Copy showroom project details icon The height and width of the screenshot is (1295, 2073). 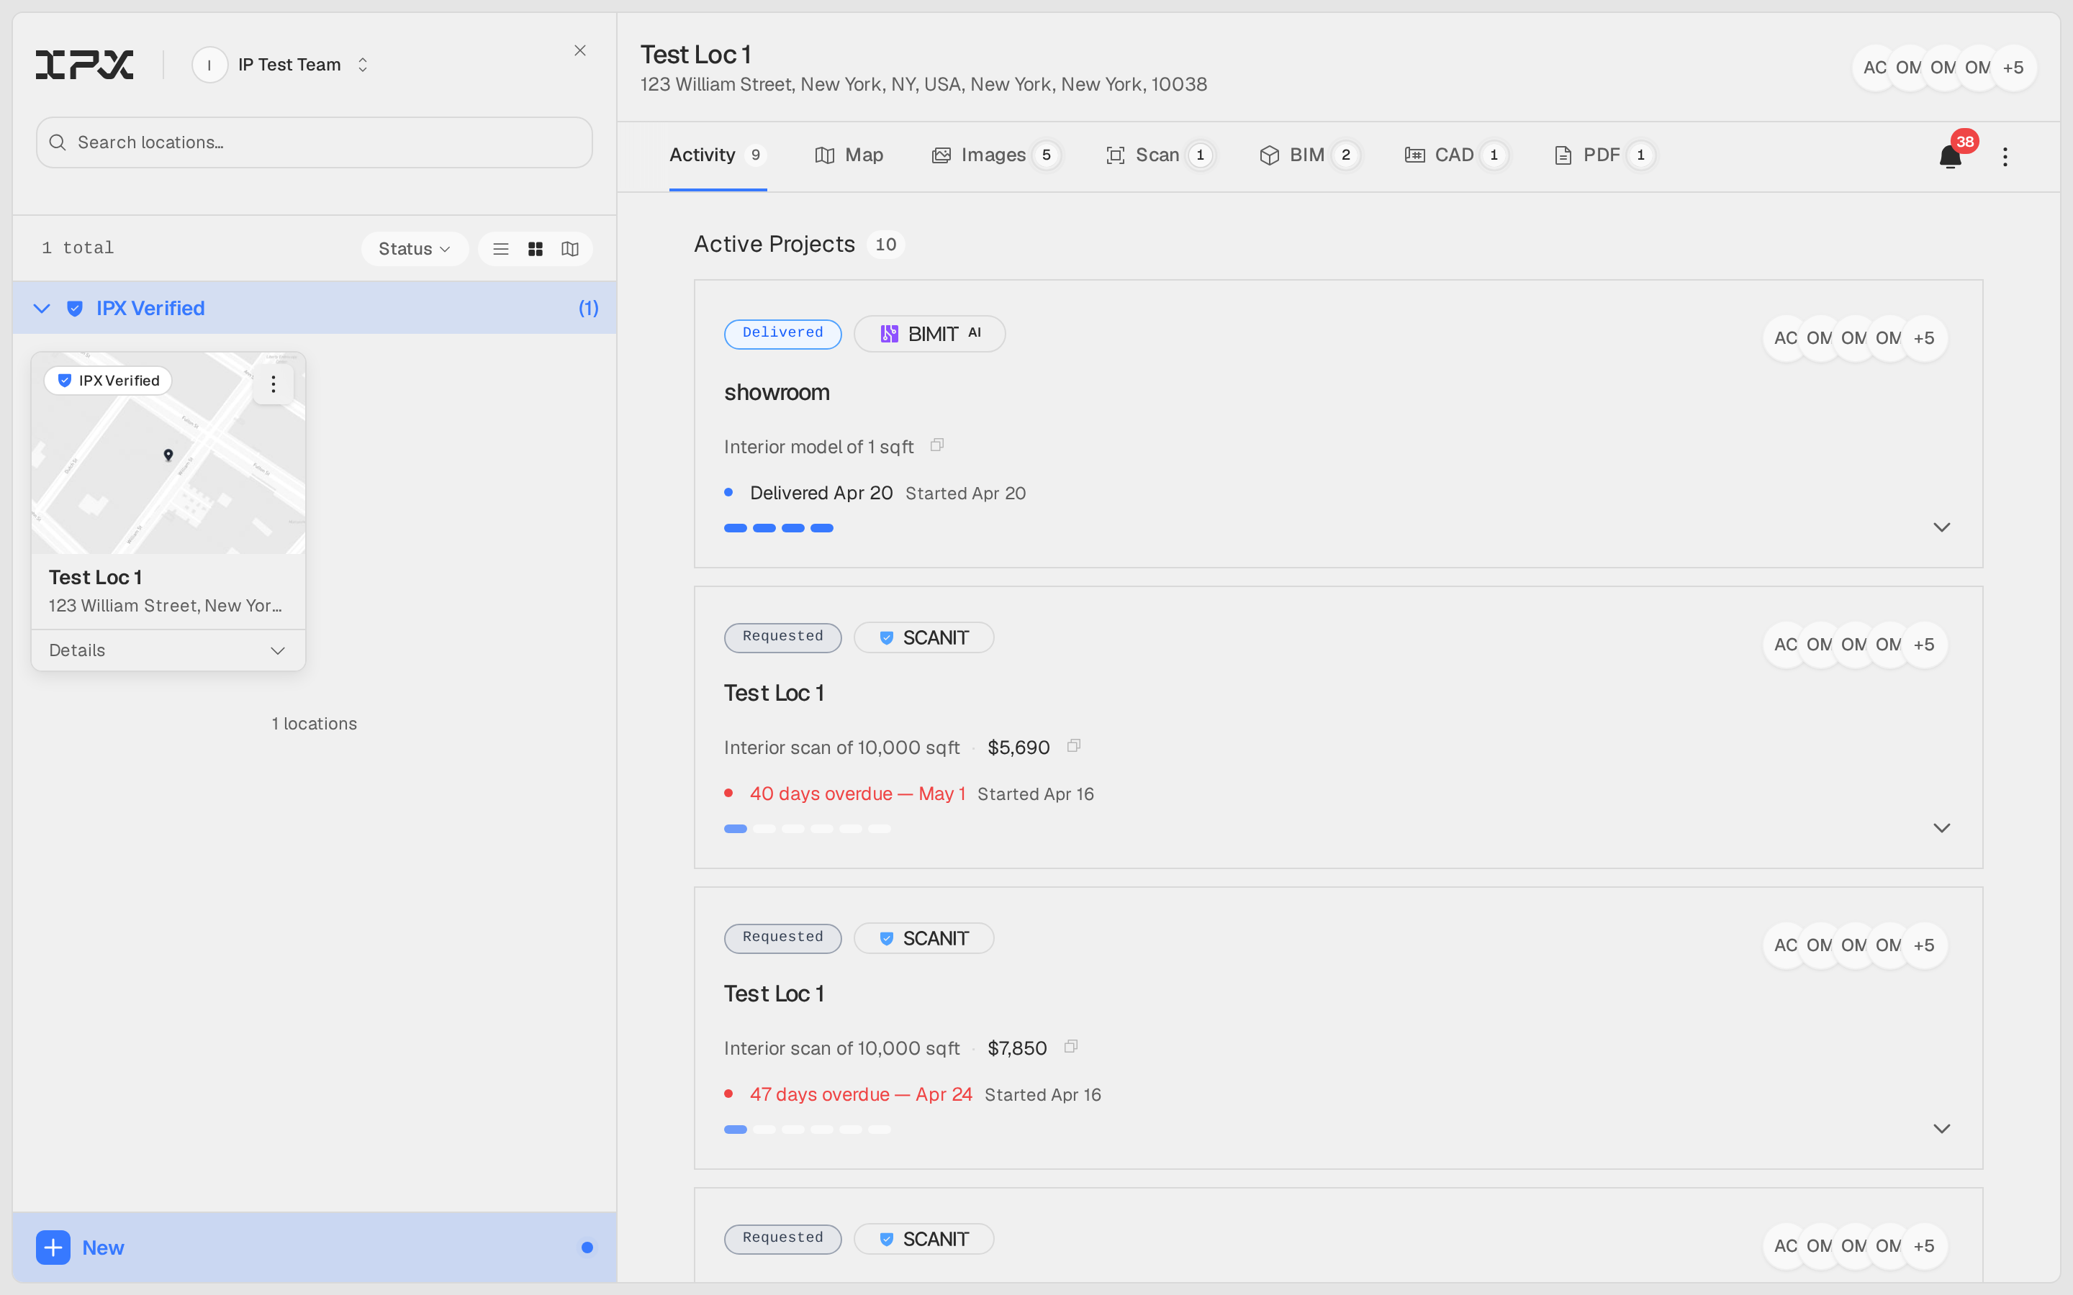[x=937, y=445]
